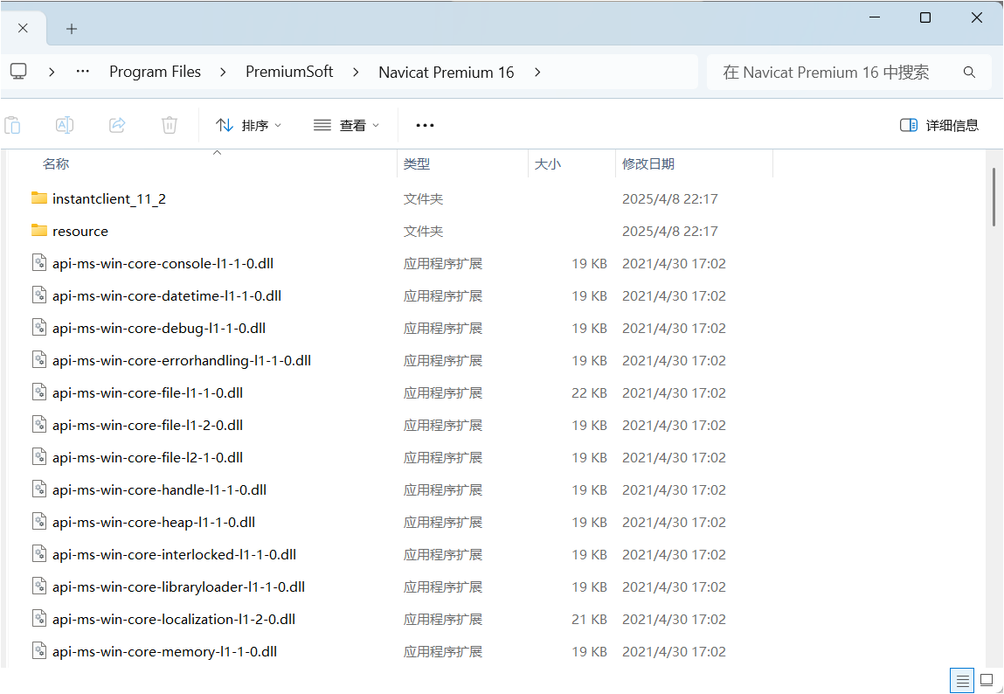Click the 22 KB size of api-ms-win-core-file-l1-1-0.dll
The width and height of the screenshot is (1004, 694).
coord(589,393)
